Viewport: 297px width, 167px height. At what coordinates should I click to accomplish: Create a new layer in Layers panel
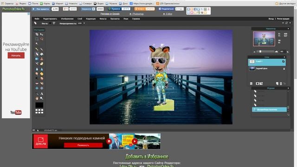pos(277,83)
